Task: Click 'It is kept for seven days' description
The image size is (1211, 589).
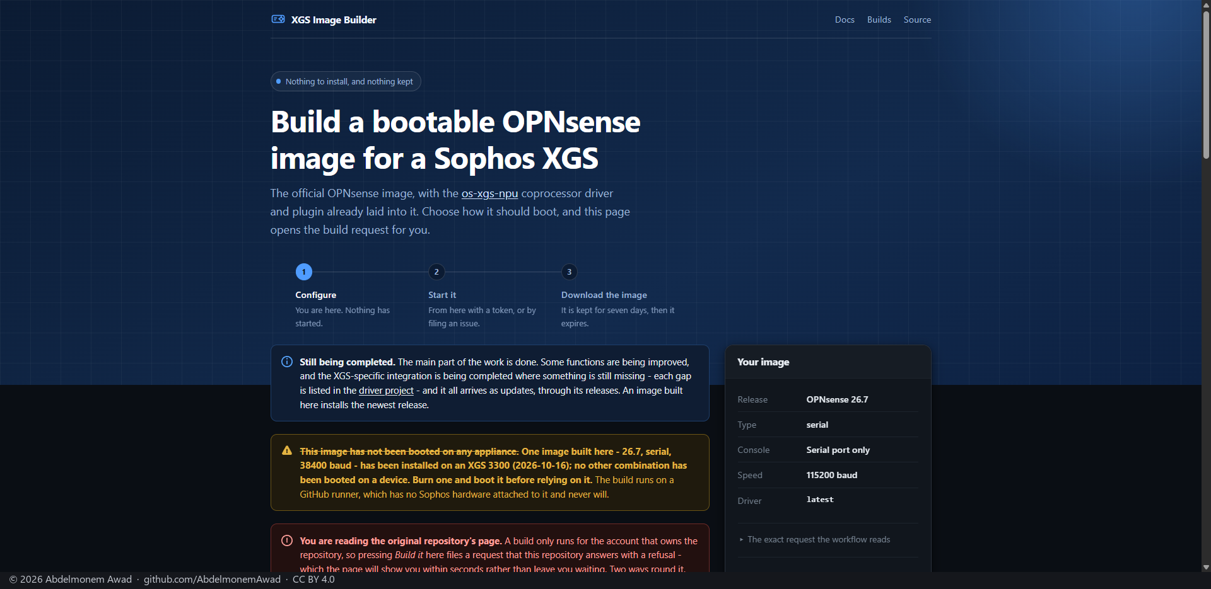Action: pos(617,317)
